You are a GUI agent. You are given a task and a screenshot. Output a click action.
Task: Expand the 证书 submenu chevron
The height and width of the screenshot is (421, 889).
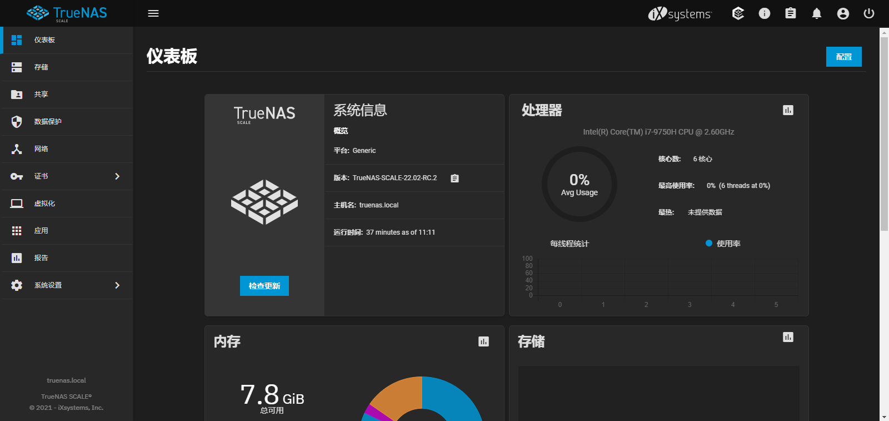pos(117,176)
